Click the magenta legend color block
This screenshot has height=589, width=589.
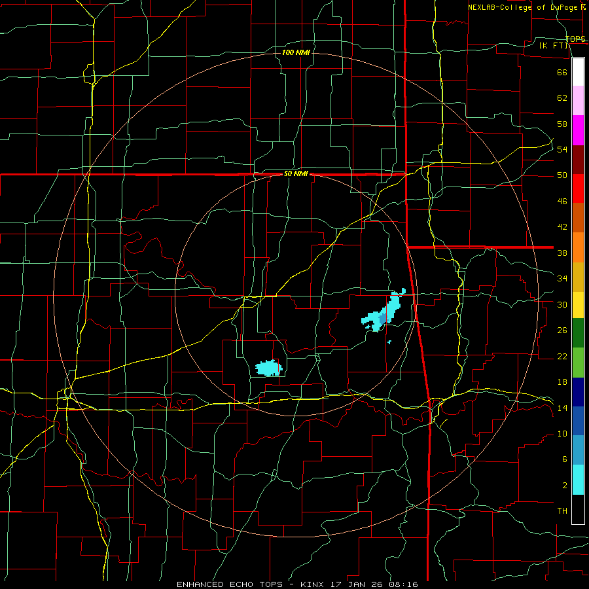[578, 130]
